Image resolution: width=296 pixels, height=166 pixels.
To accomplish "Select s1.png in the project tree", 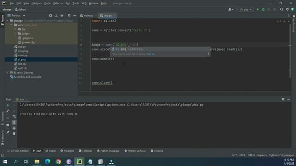I will (41, 59).
